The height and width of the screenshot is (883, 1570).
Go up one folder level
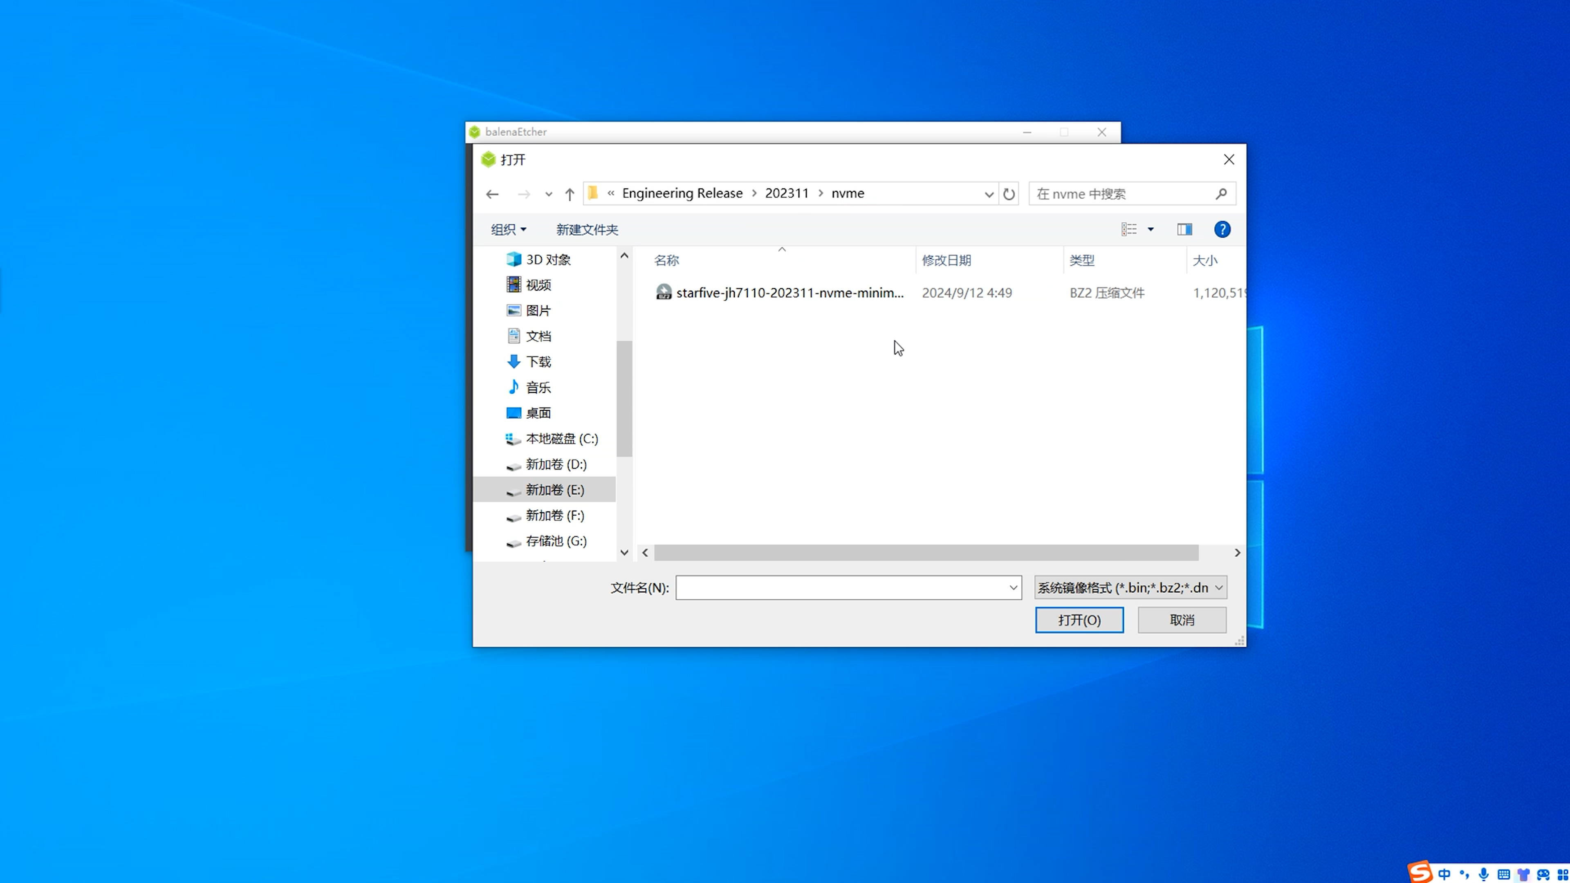point(569,194)
